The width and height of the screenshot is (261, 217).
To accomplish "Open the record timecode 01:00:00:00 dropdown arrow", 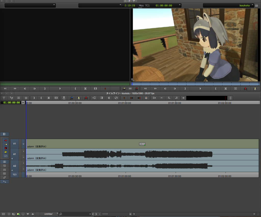I will click(180, 5).
